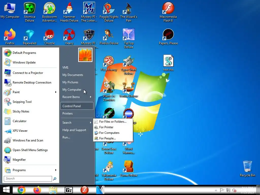The width and height of the screenshot is (260, 195).
Task: Click the user account picture thumbnail
Action: 85,55
